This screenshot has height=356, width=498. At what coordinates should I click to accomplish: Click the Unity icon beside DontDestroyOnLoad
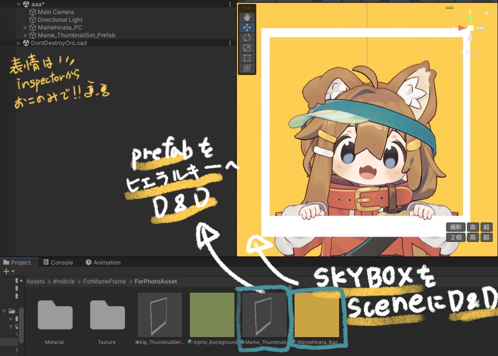click(x=26, y=43)
